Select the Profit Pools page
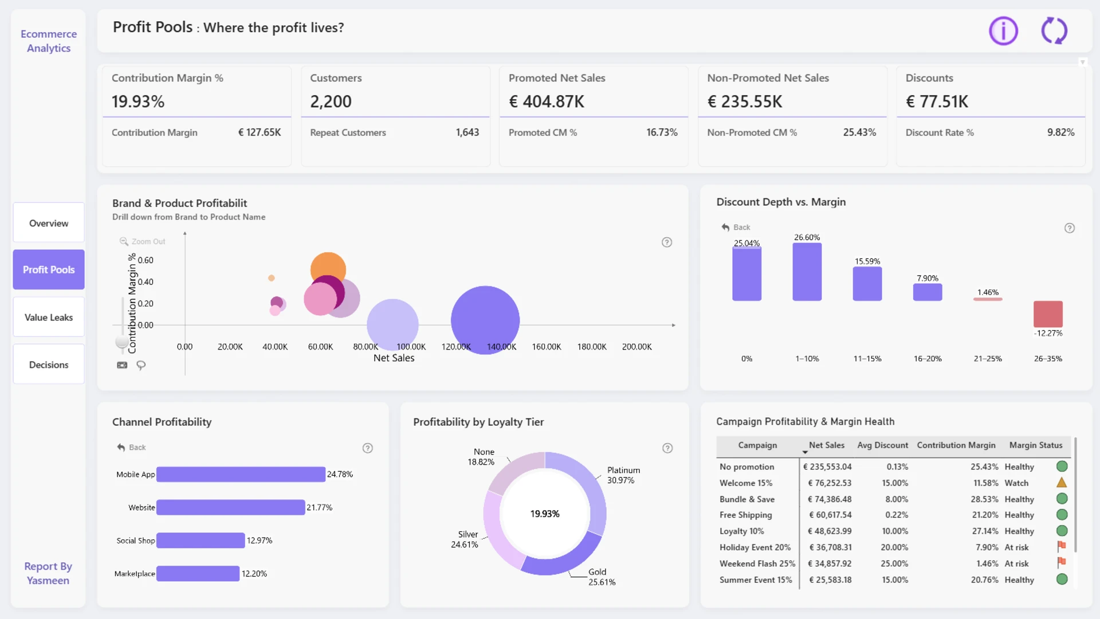 (49, 269)
